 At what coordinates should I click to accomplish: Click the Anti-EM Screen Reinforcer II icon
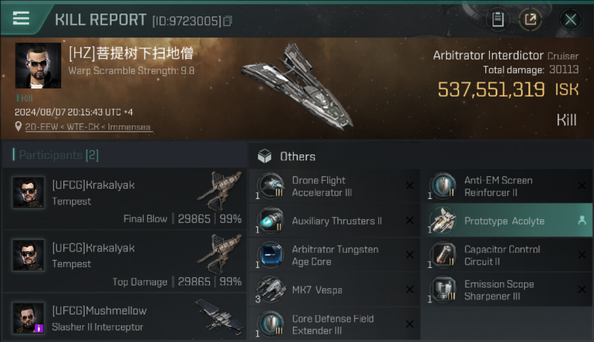coord(442,186)
